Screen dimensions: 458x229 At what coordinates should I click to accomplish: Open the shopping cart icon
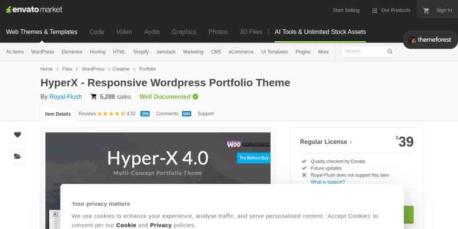tap(426, 10)
